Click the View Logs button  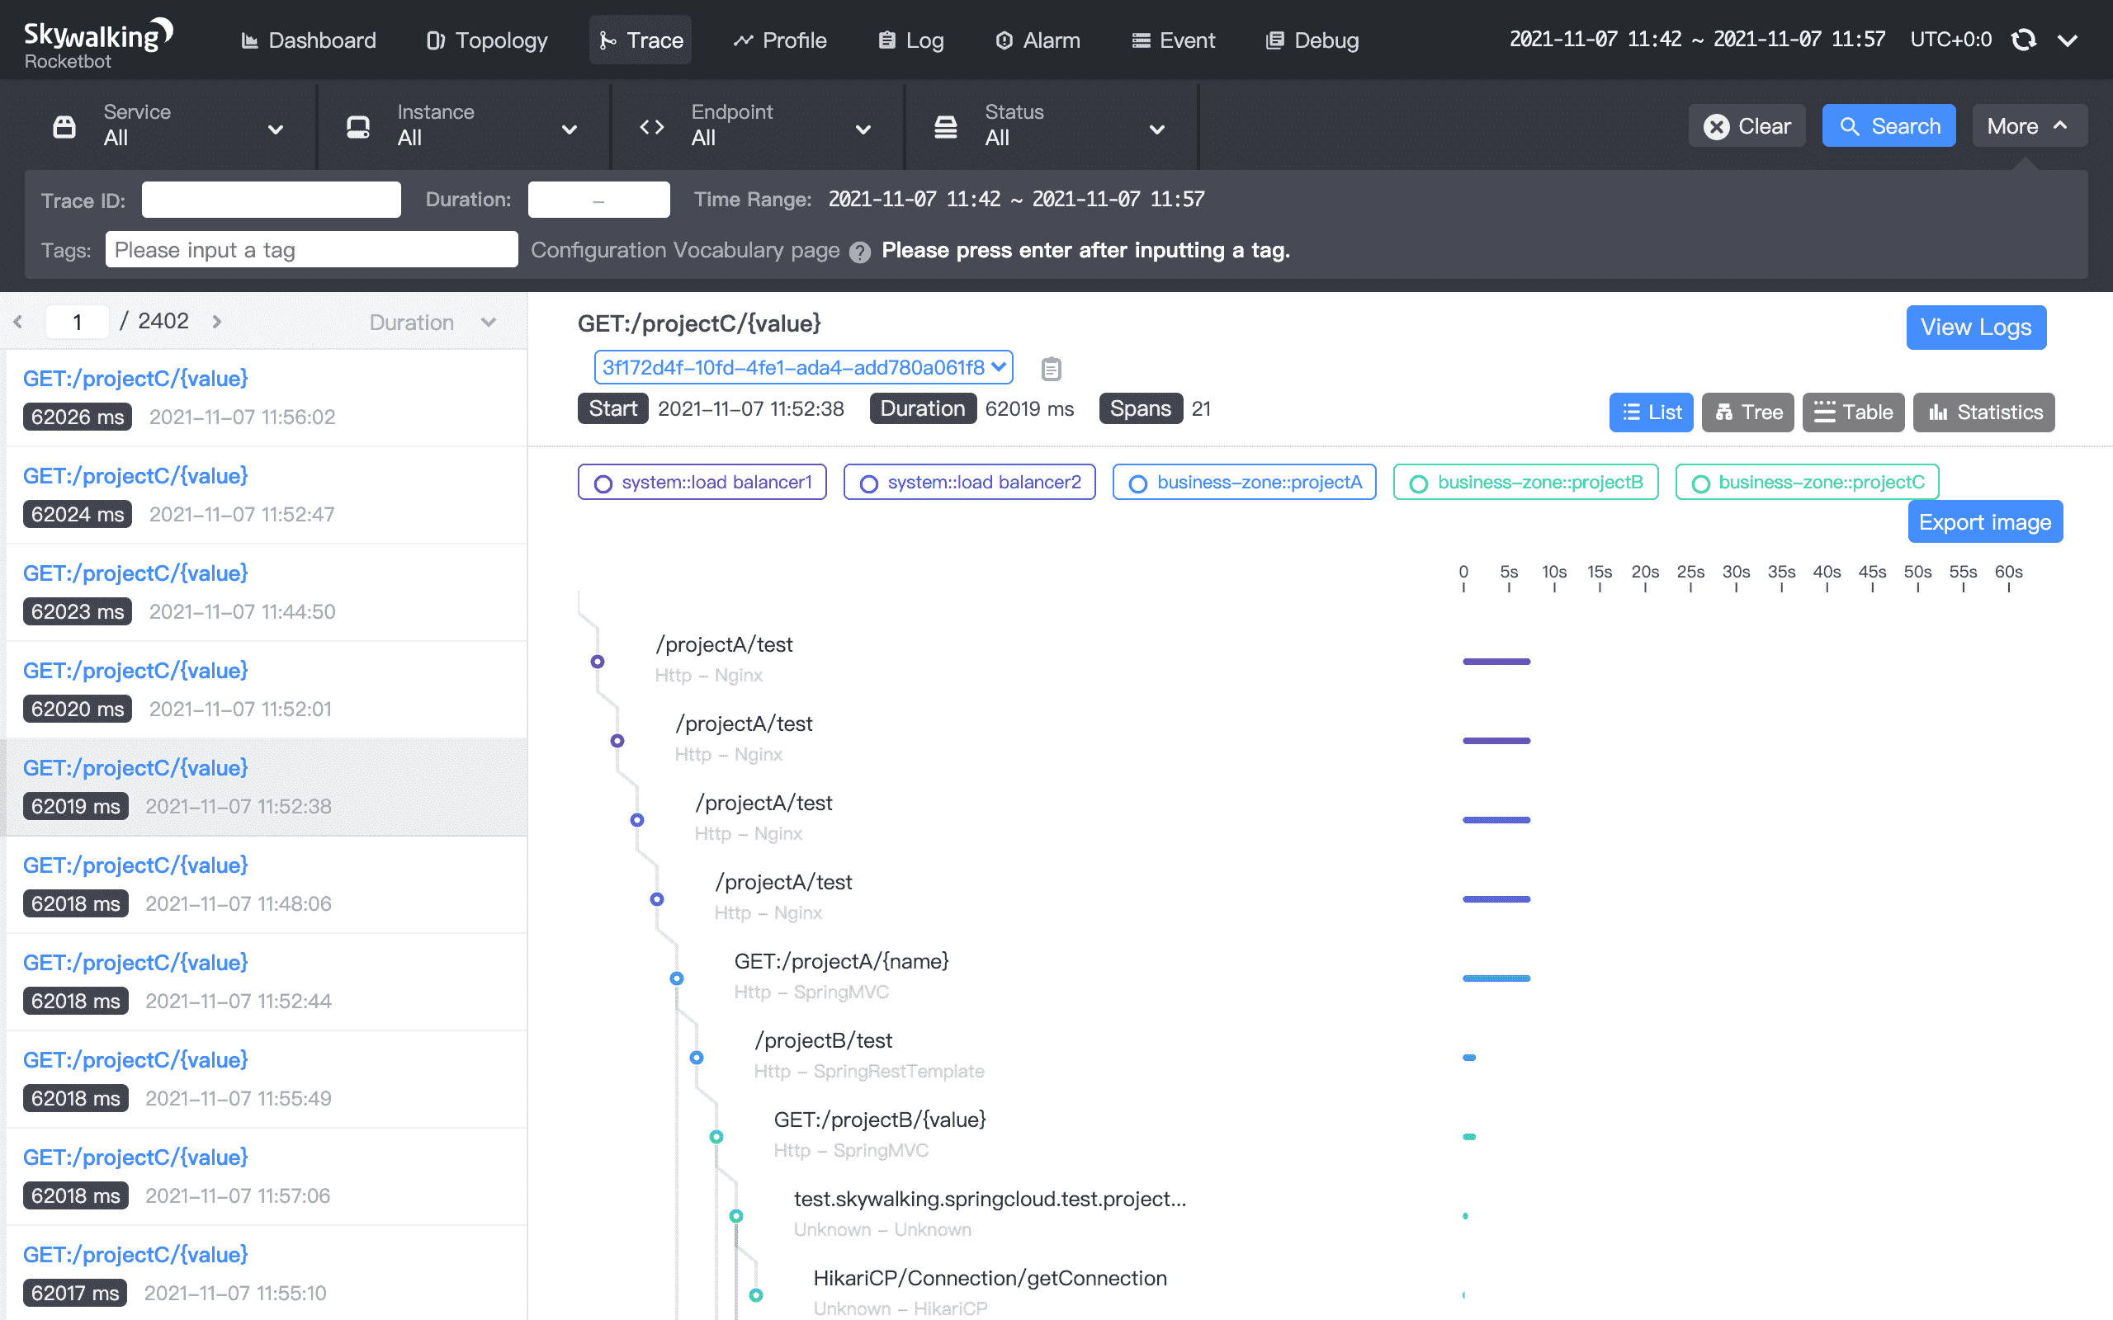[1976, 328]
